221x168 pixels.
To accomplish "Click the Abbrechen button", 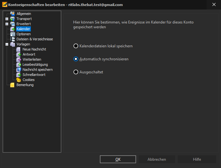I will tap(157, 159).
